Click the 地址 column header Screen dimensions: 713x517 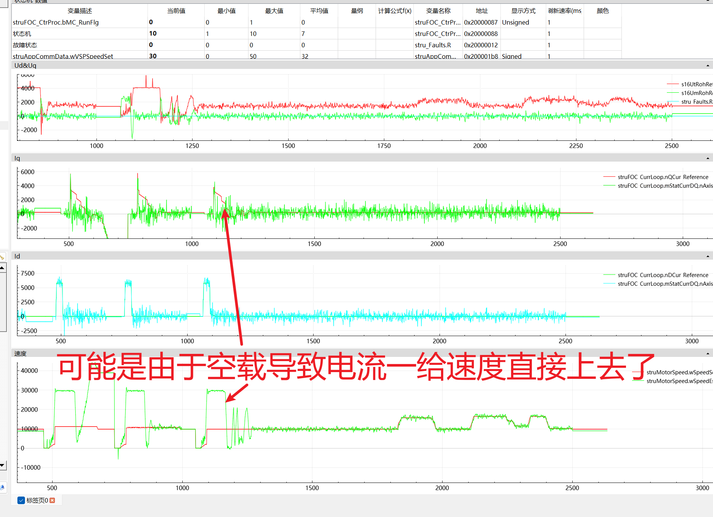point(482,11)
